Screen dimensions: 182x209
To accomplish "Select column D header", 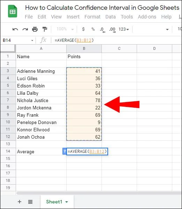I will click(x=154, y=48).
